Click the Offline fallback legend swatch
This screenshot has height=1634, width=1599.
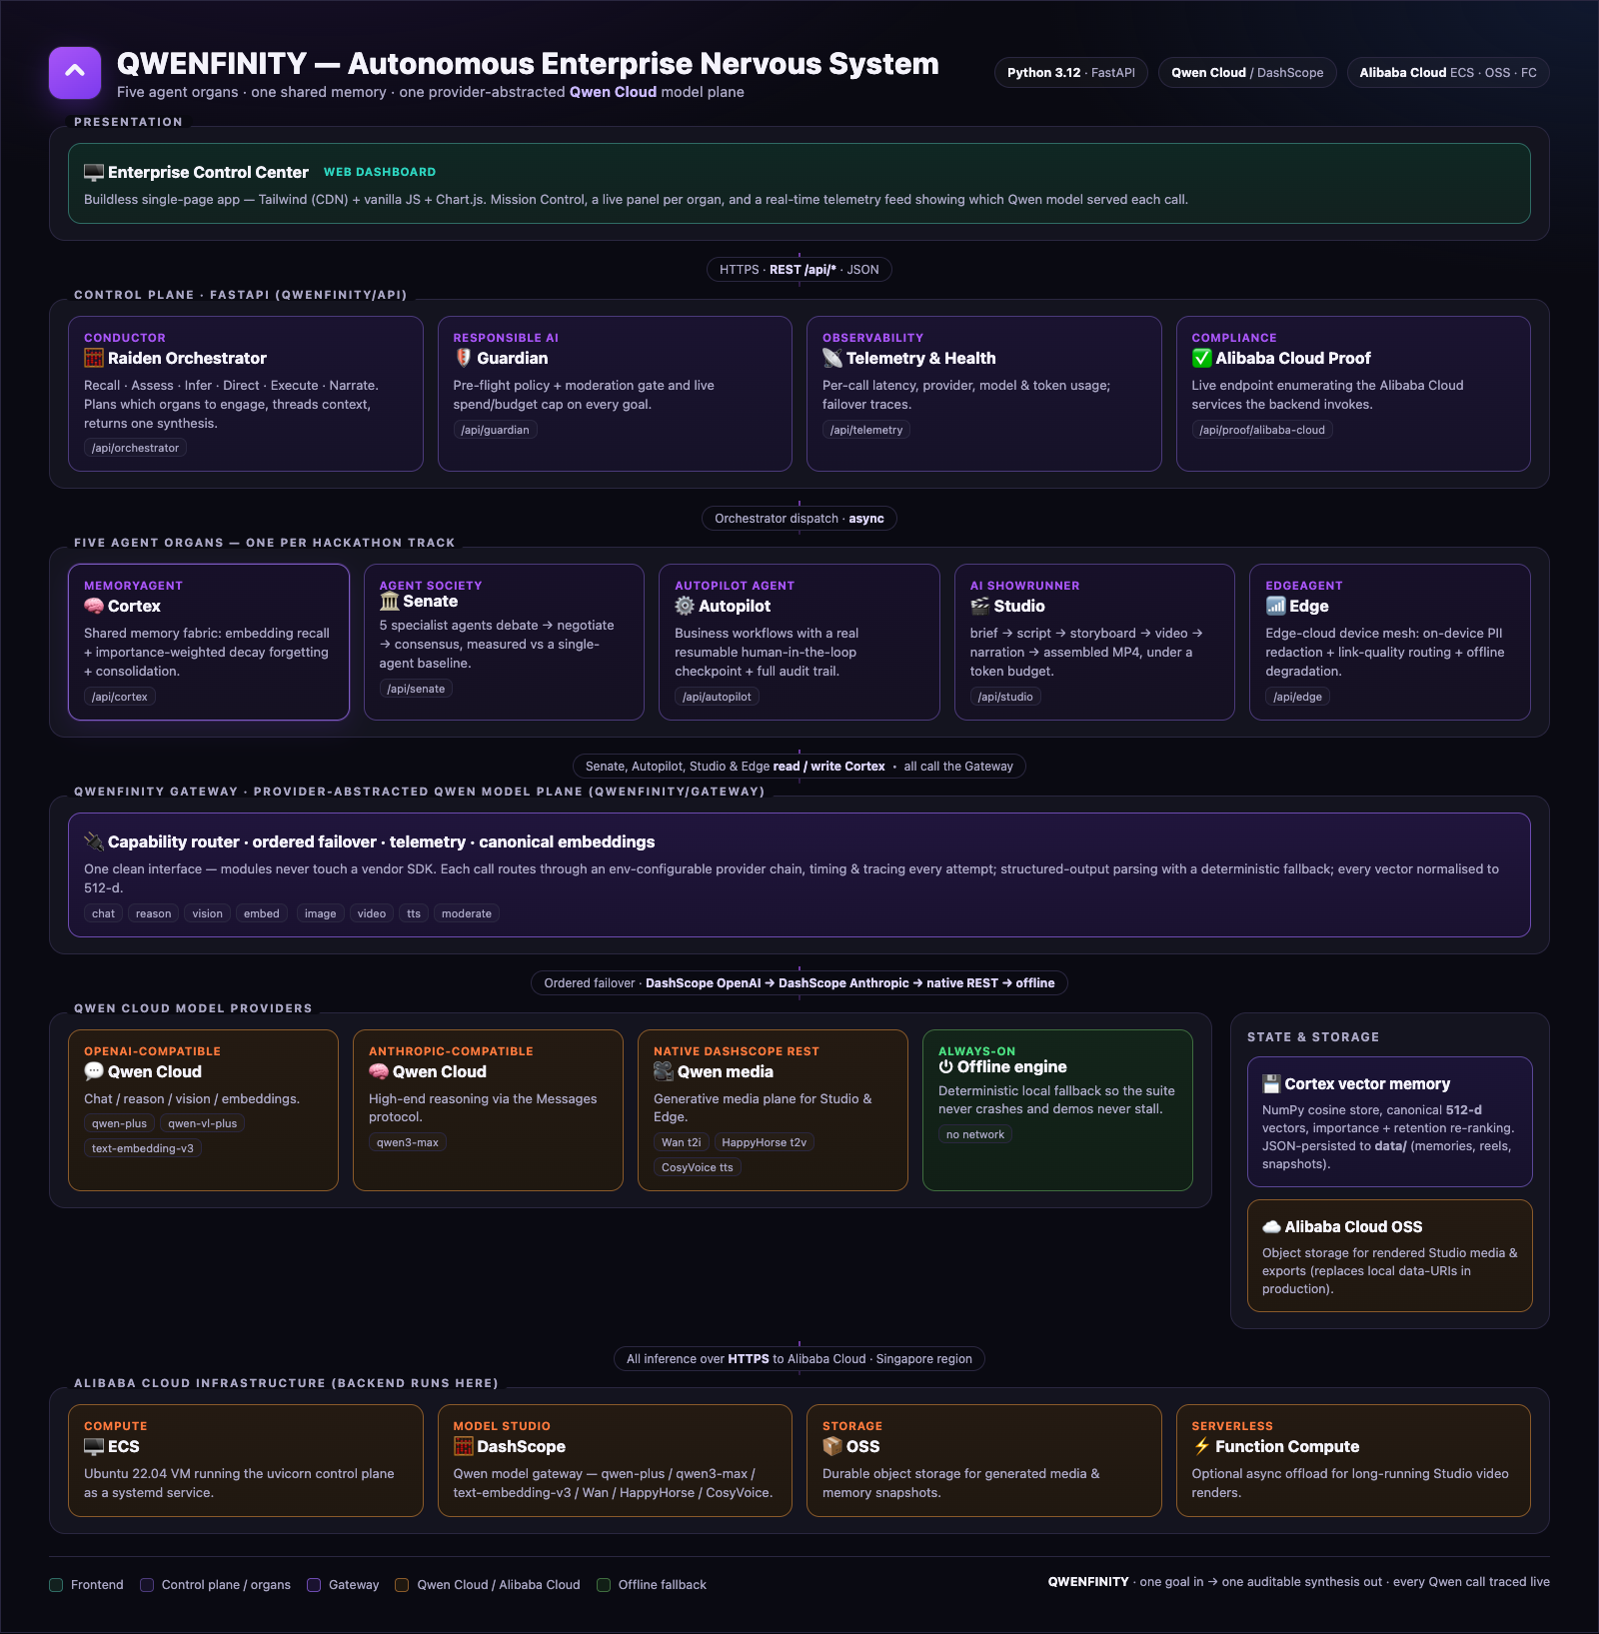coord(604,1585)
